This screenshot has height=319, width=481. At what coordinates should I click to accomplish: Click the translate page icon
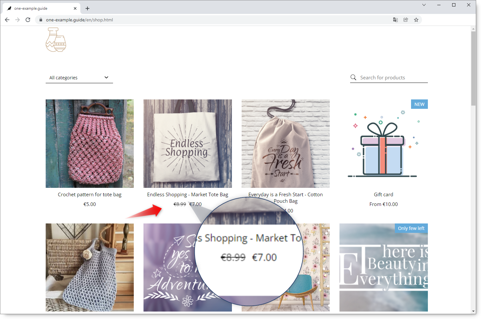(395, 20)
